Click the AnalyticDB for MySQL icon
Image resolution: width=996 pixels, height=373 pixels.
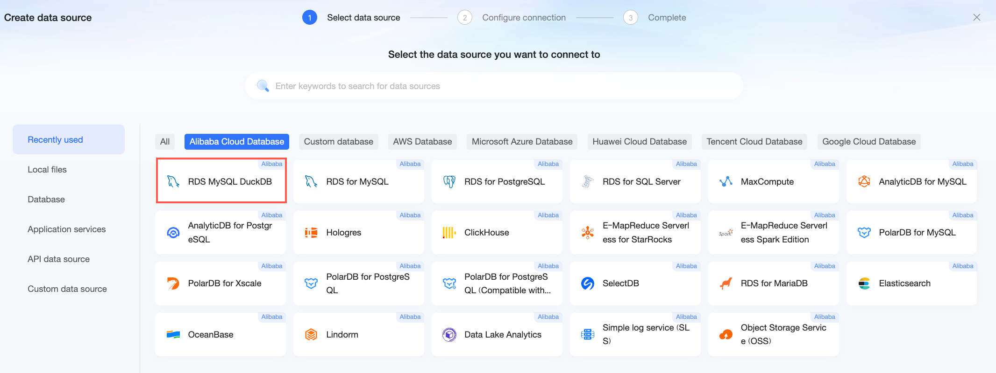pyautogui.click(x=864, y=181)
